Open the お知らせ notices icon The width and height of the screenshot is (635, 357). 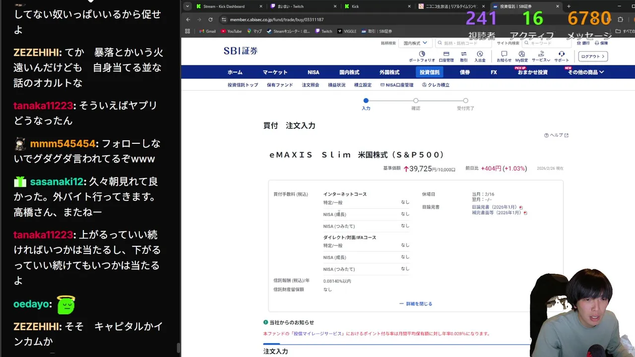[x=504, y=54]
